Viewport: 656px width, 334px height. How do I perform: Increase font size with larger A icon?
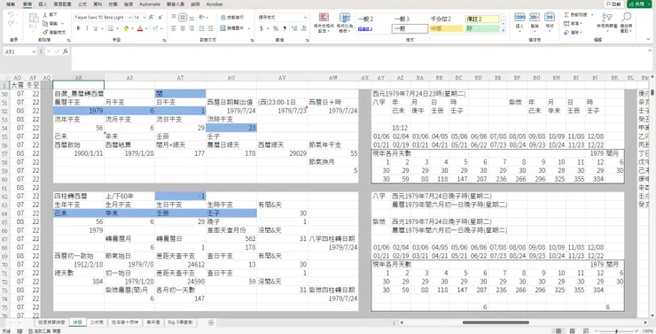152,18
